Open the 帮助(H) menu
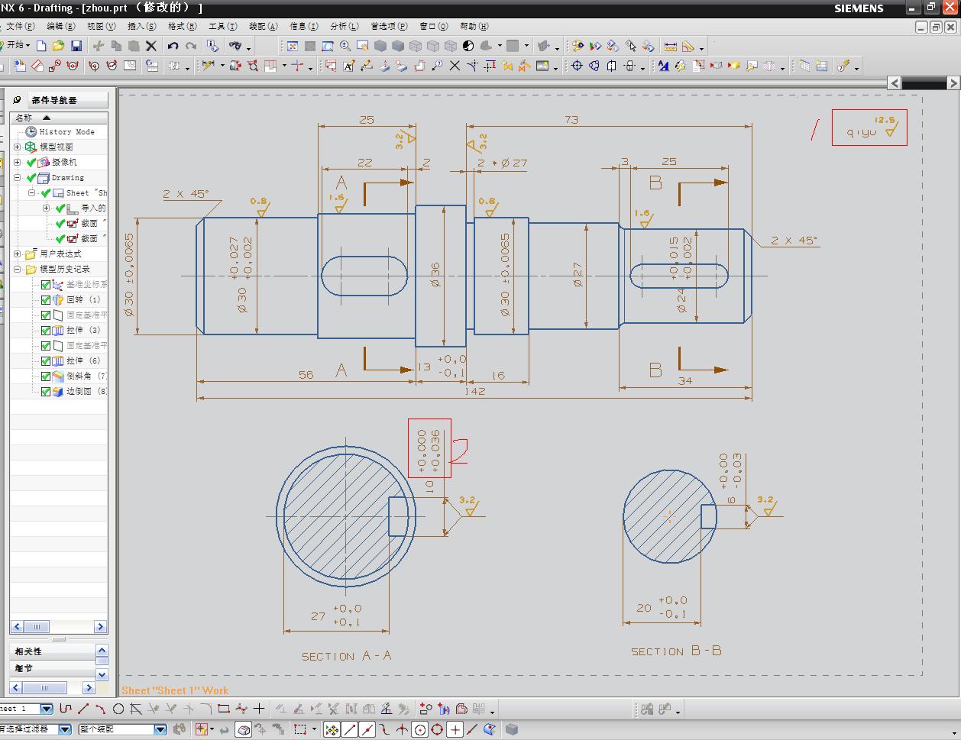961x740 pixels. coord(474,26)
